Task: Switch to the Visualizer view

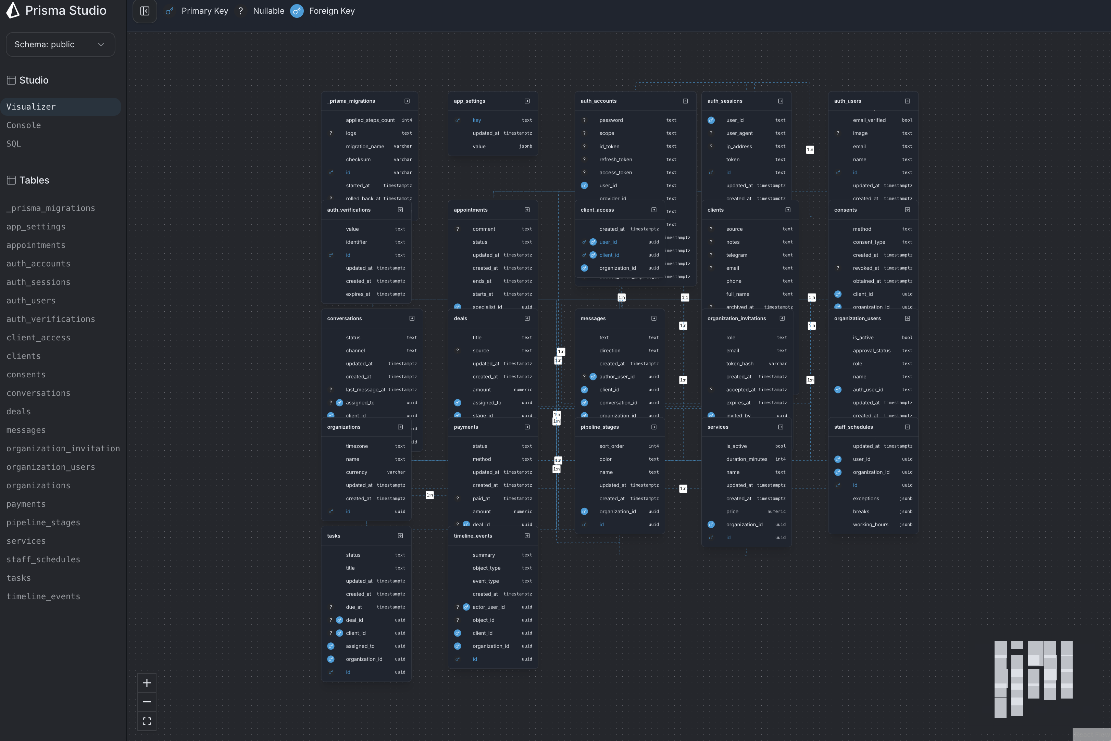Action: 61,107
